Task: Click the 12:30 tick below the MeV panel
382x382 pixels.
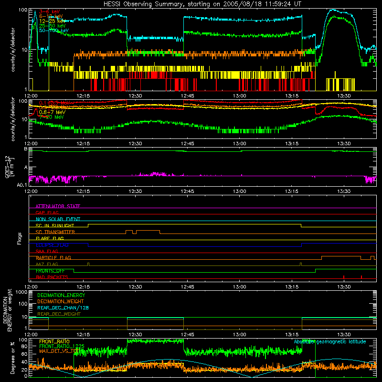Action: (135, 144)
